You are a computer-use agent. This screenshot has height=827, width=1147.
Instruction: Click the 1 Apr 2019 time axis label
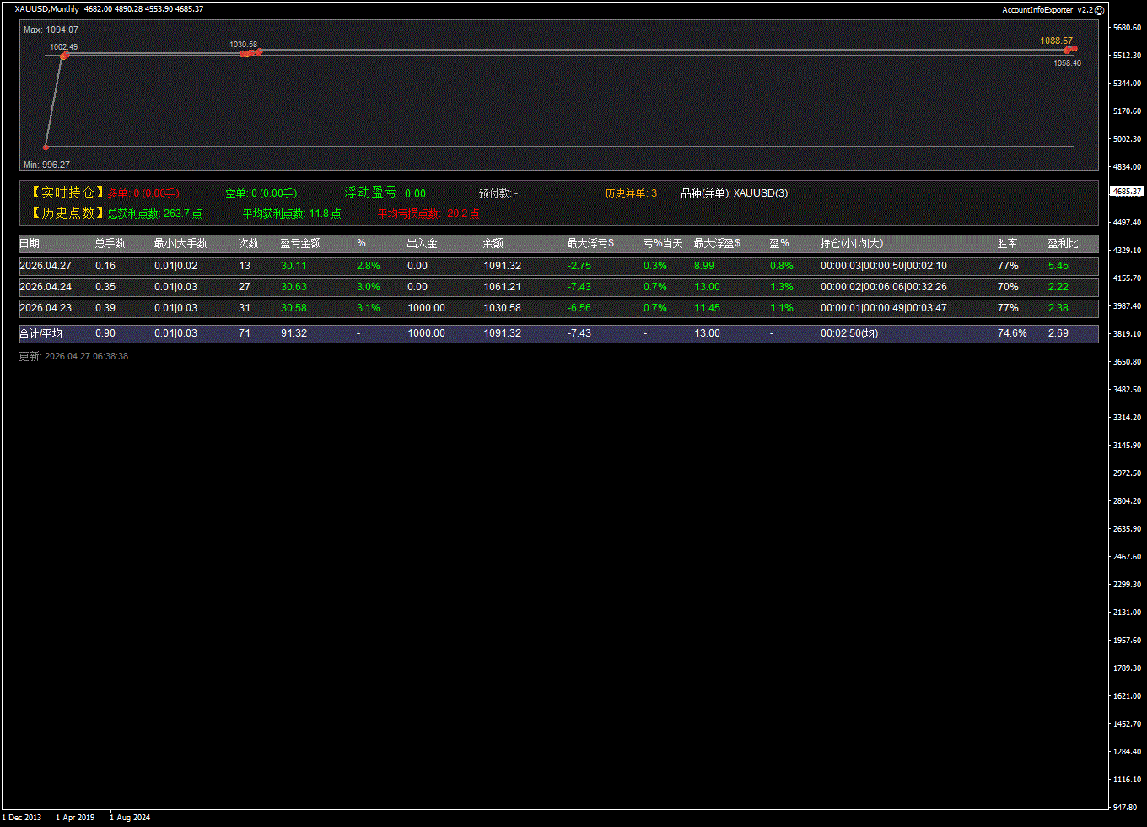point(75,818)
